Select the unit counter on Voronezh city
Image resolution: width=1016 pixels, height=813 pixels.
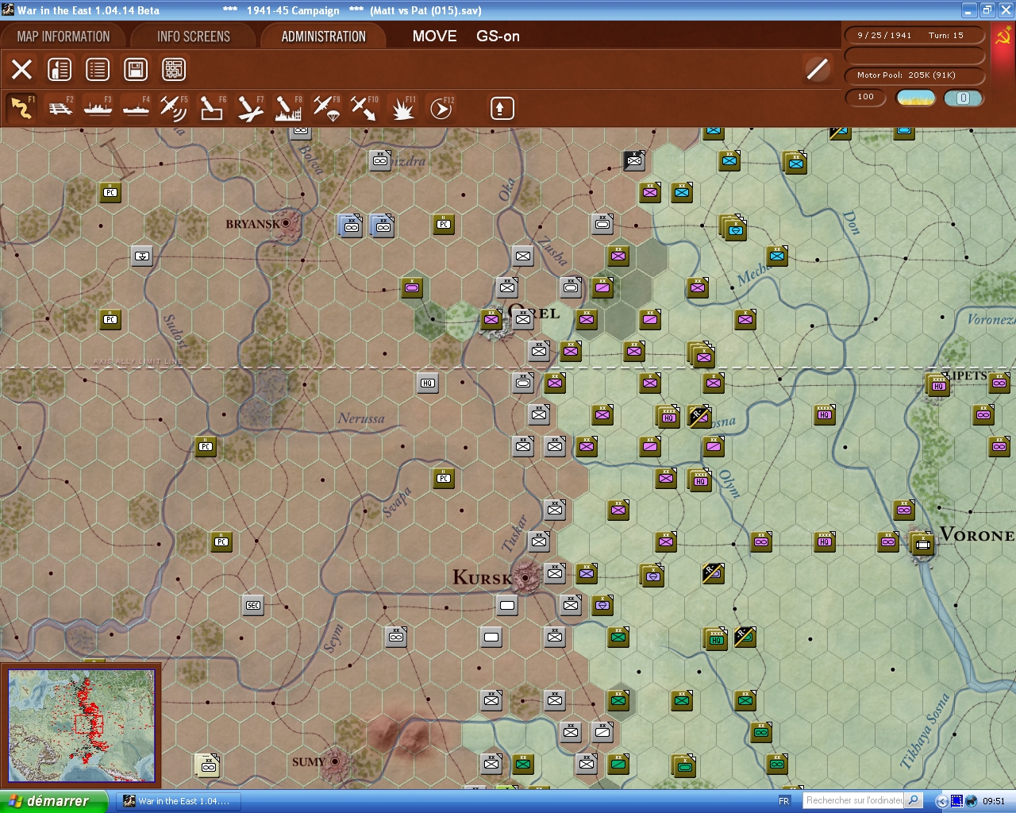tap(922, 545)
